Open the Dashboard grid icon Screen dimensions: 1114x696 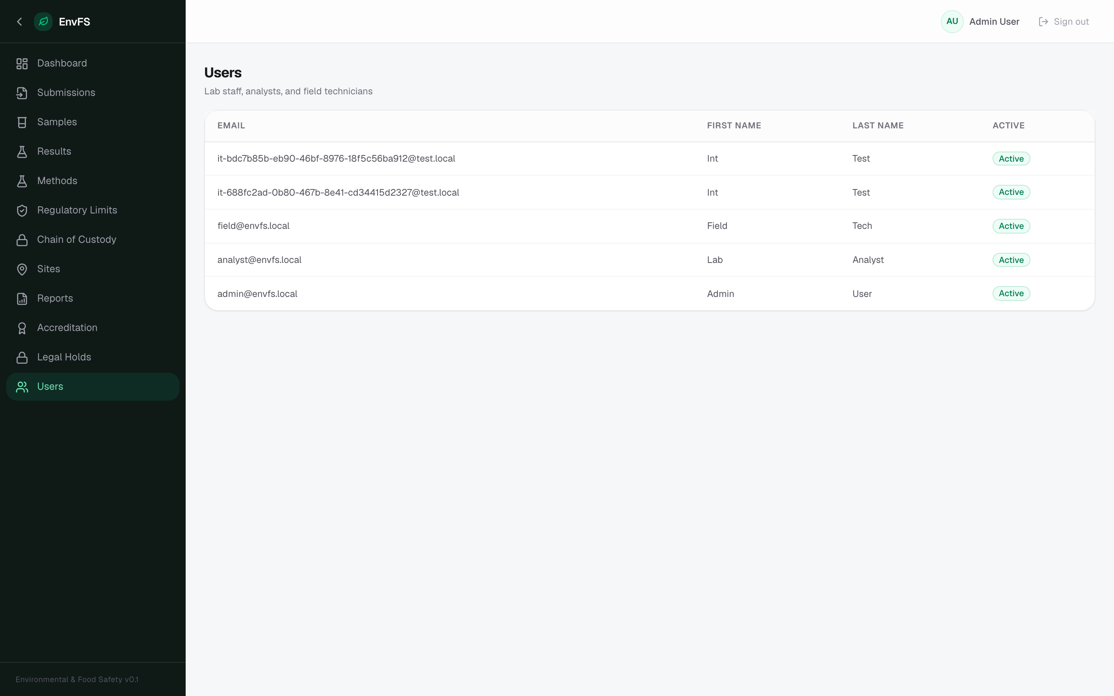tap(22, 63)
